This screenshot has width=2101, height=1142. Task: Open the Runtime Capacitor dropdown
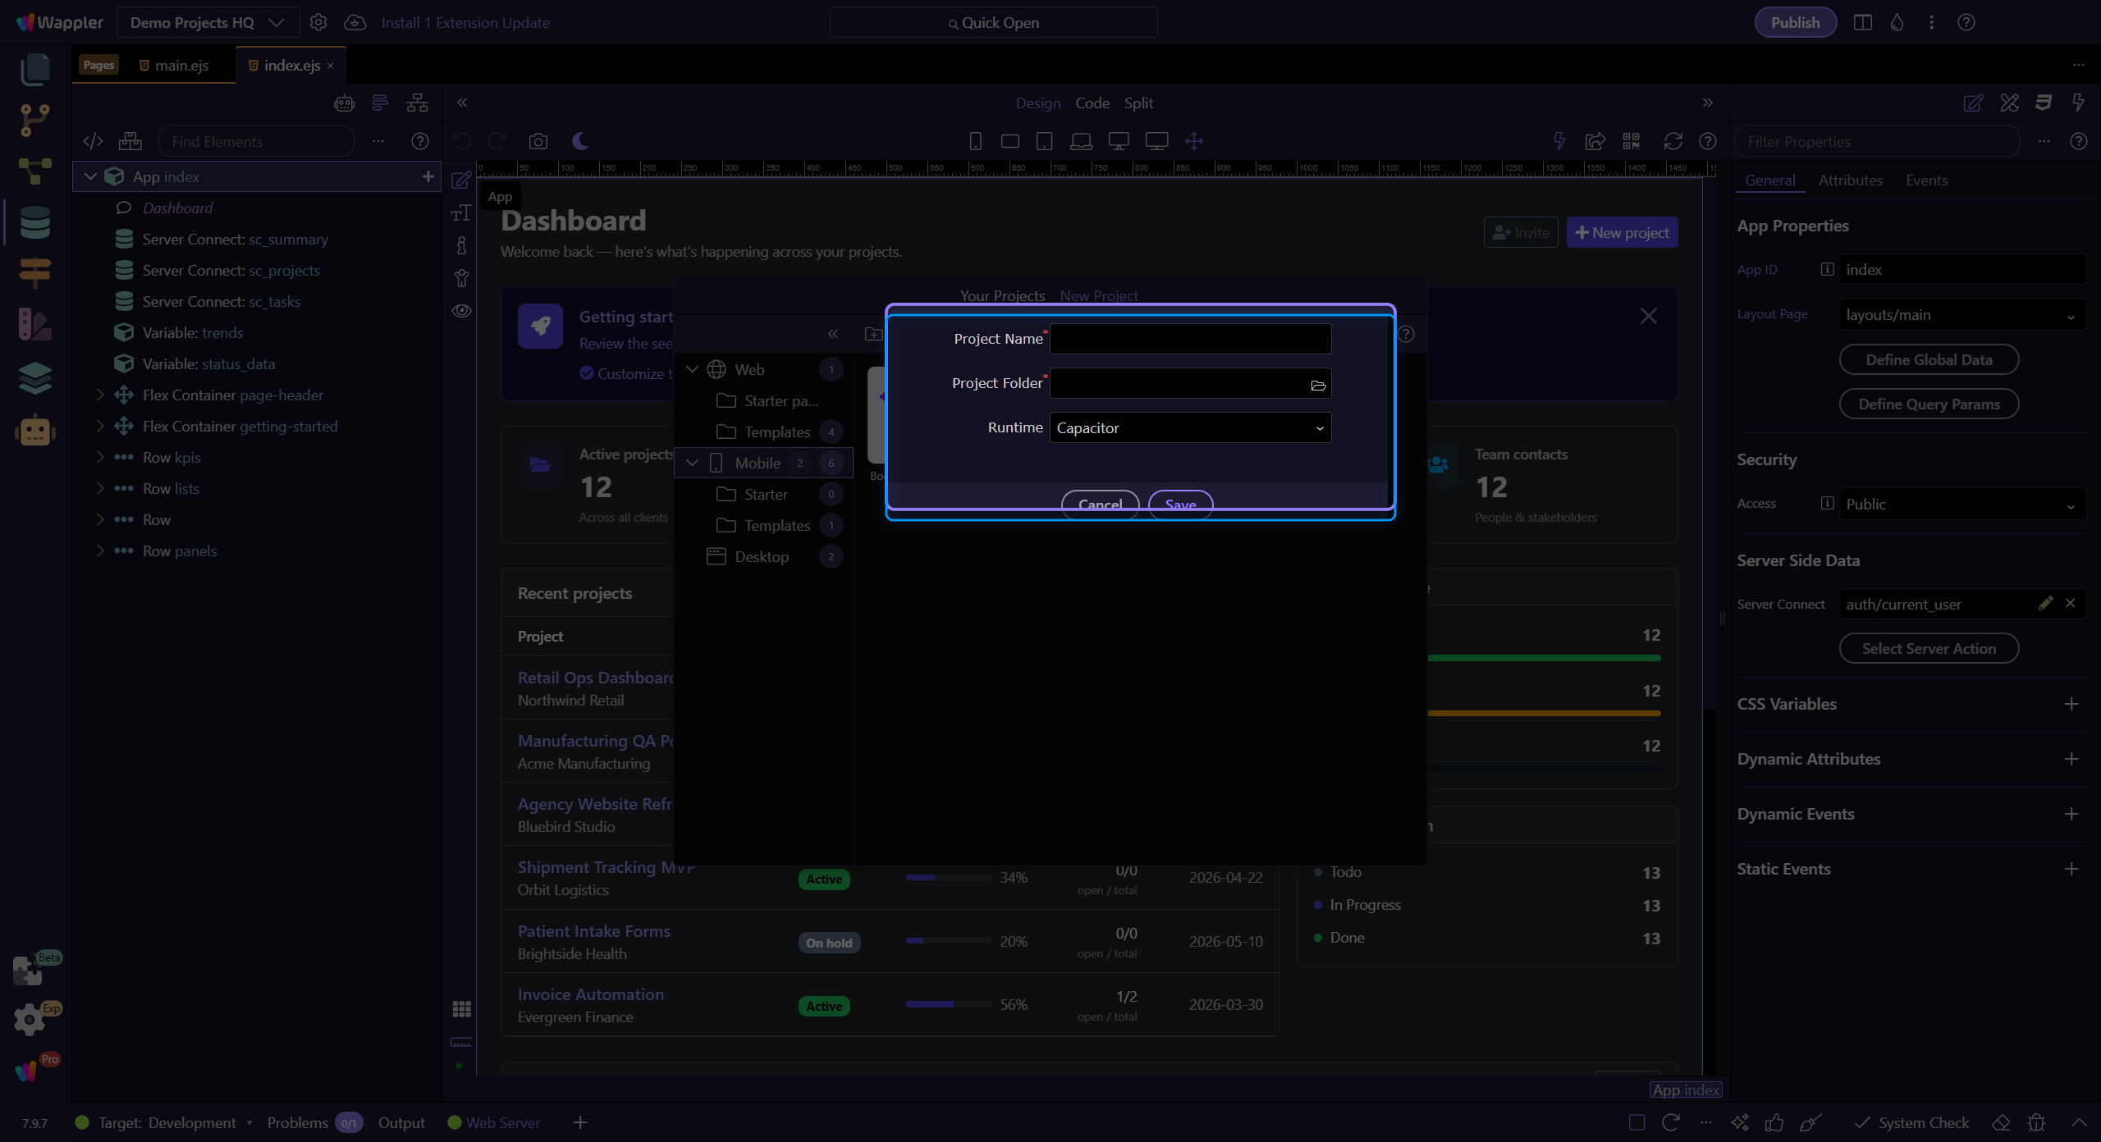pyautogui.click(x=1190, y=427)
